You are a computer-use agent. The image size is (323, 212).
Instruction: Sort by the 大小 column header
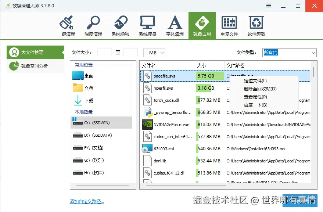click(x=209, y=65)
